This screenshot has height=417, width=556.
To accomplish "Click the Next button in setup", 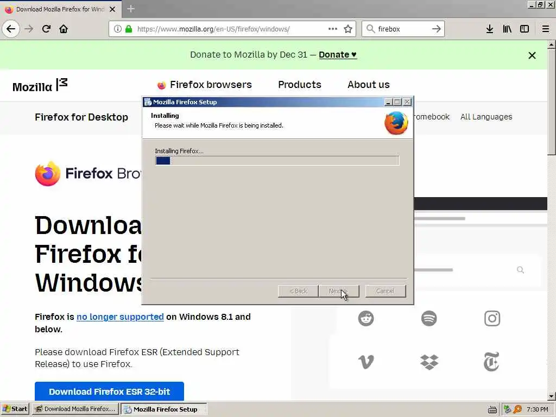I will point(339,291).
